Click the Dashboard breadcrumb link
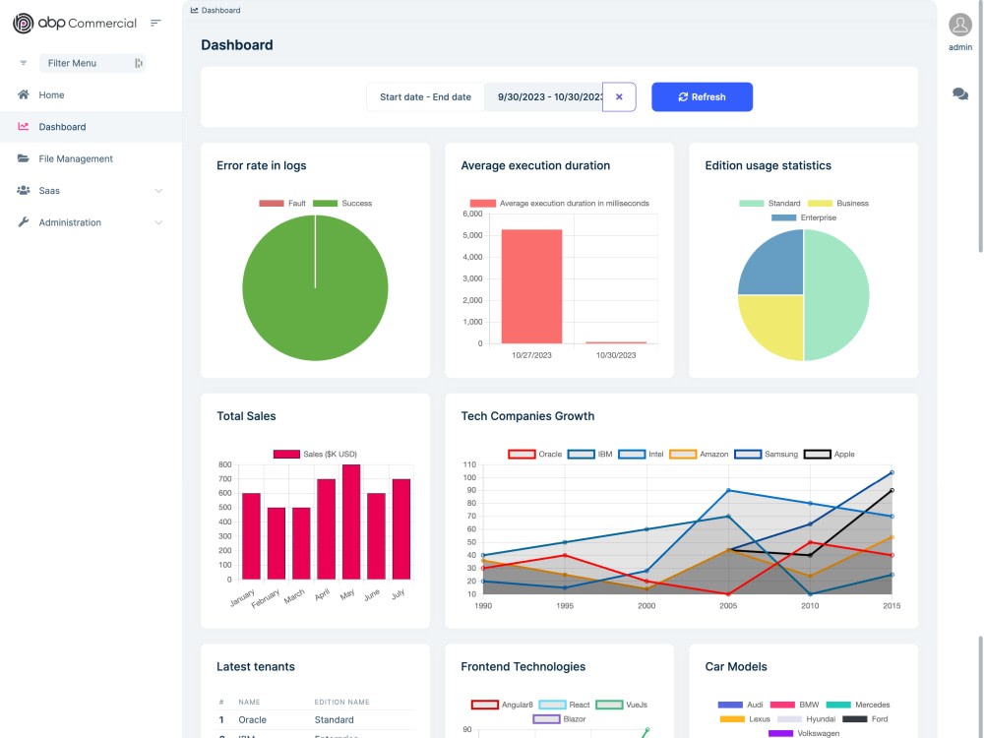This screenshot has width=984, height=738. (x=220, y=10)
